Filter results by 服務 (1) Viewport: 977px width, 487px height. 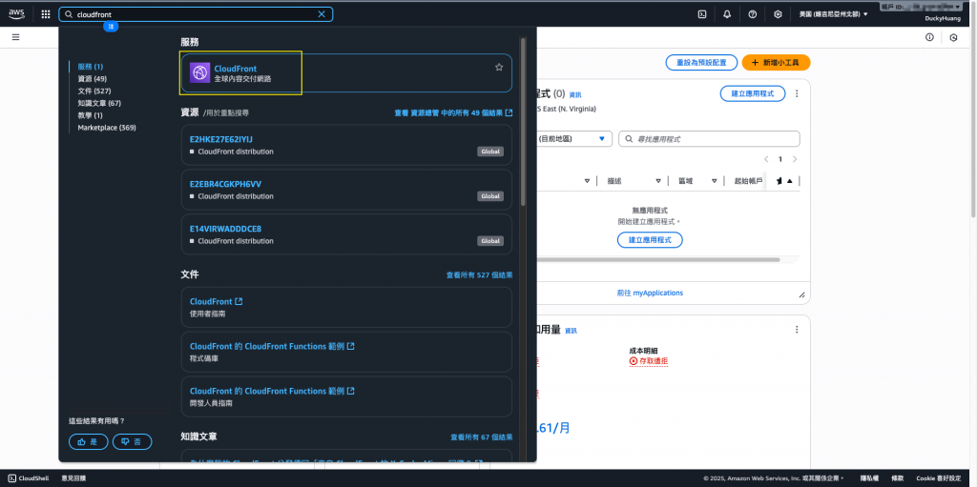(x=91, y=67)
